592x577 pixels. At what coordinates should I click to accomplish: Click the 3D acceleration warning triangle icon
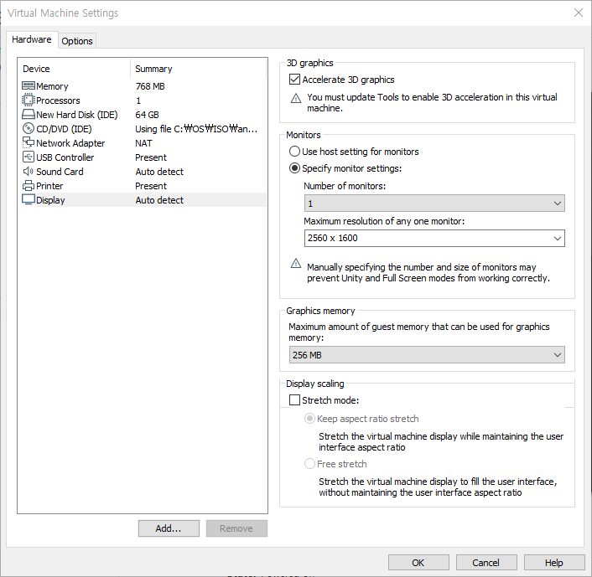tap(296, 99)
